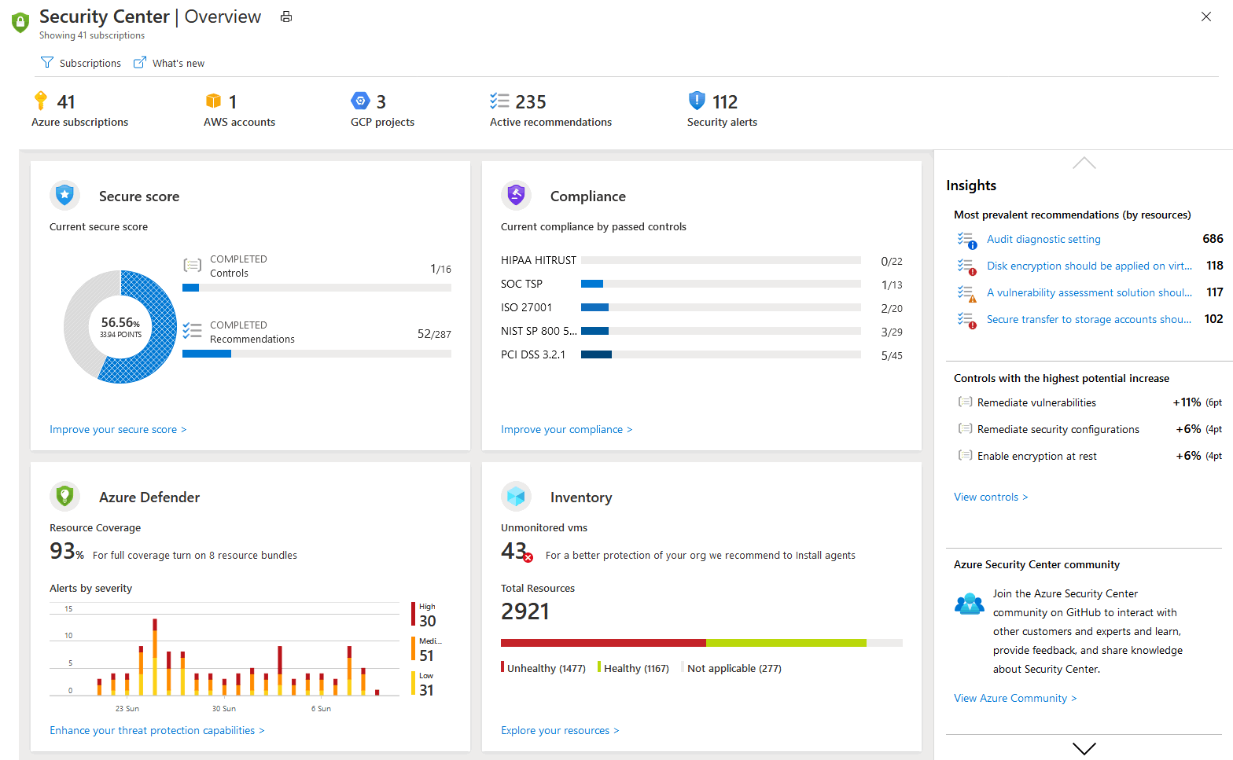Click the Inventory cube icon
1233x760 pixels.
point(517,496)
